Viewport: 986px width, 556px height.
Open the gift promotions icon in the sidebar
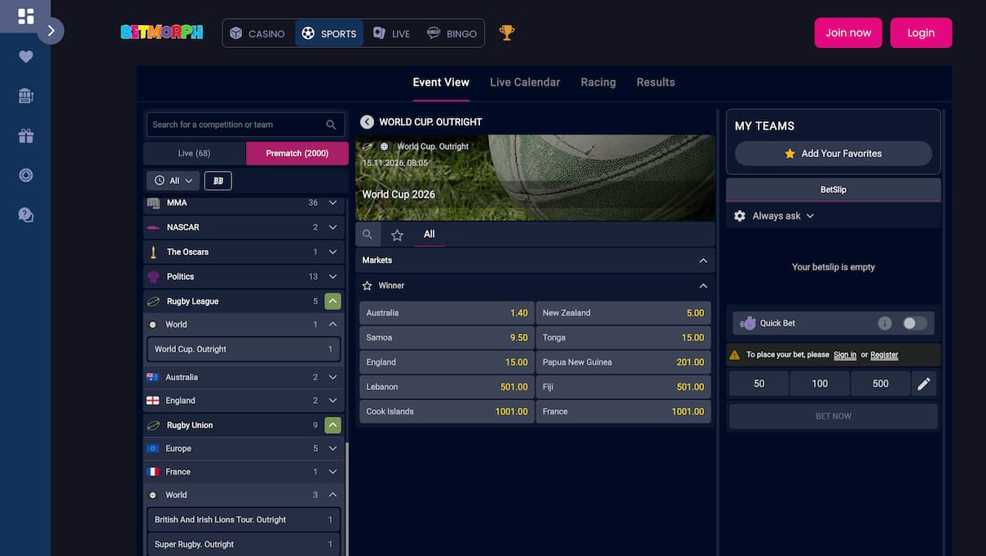pos(25,135)
